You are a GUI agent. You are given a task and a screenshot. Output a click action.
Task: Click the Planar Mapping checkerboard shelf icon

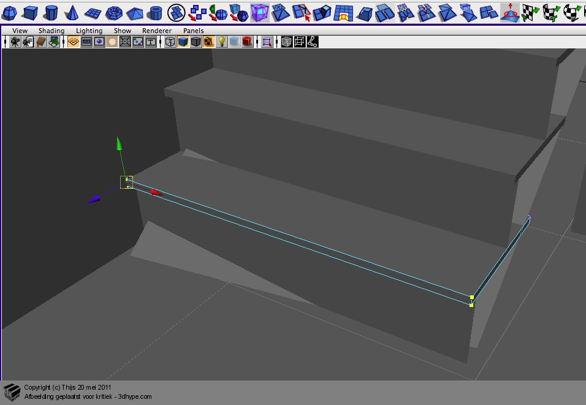[x=531, y=13]
